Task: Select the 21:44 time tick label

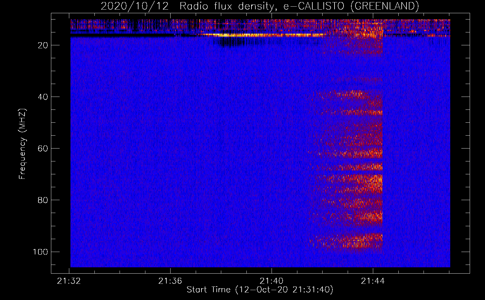Action: [373, 281]
